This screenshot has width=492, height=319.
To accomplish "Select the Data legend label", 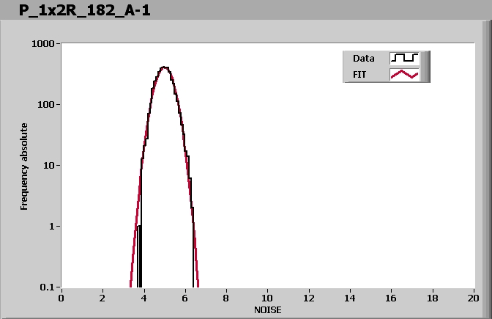I will [x=363, y=59].
